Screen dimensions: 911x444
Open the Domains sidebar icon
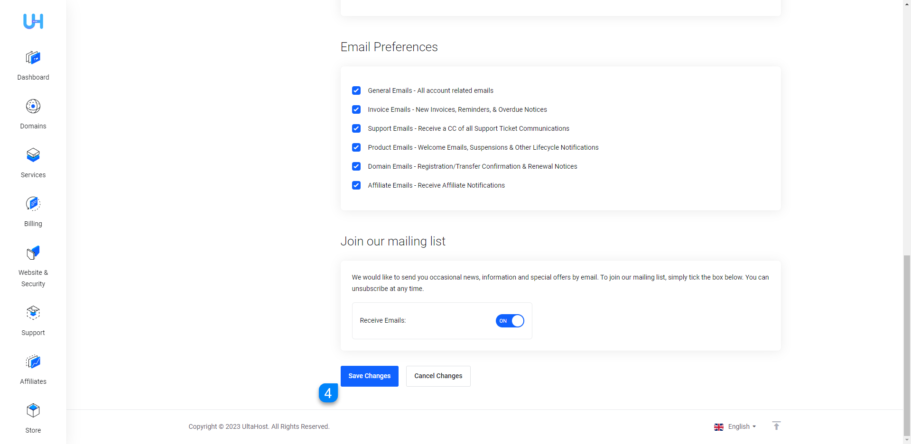33,106
